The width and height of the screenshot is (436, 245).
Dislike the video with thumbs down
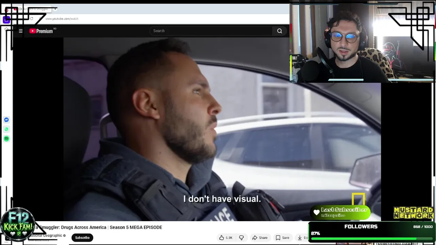(x=242, y=238)
